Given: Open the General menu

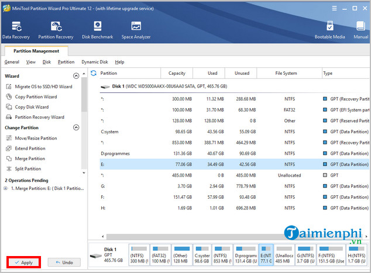Looking at the screenshot, I should [12, 62].
